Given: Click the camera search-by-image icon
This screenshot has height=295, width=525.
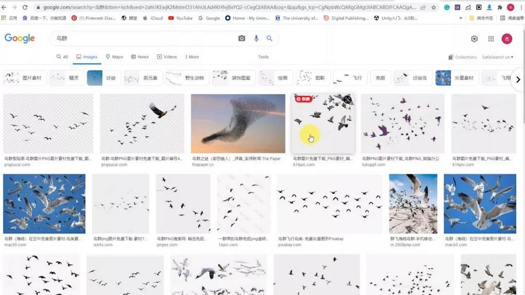Looking at the screenshot, I should click(241, 38).
